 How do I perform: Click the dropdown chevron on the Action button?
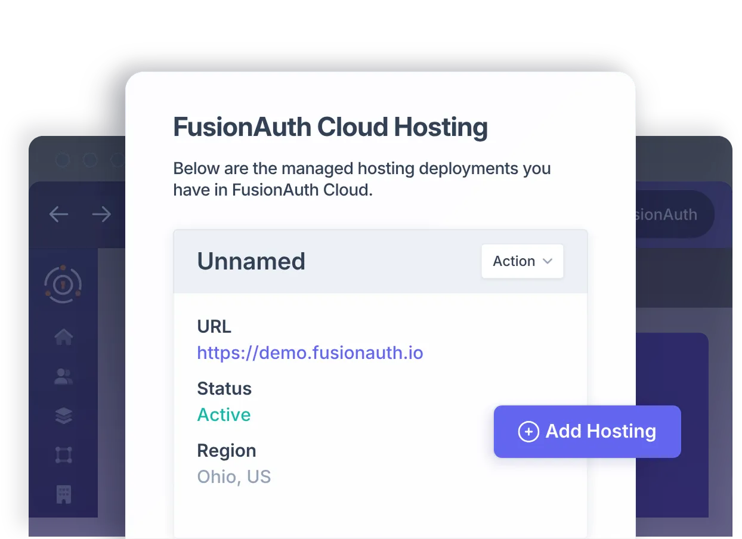pyautogui.click(x=548, y=261)
